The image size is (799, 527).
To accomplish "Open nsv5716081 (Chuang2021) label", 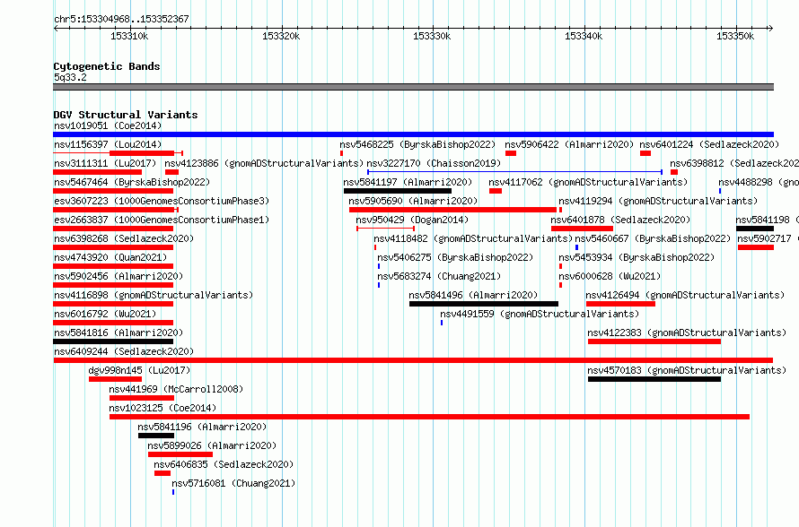I will [x=233, y=483].
